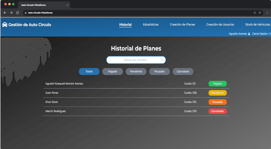Viewport: 271px width, 149px height.
Task: Select row Agustín Ezequiel Ramón Araneo
Action: [x=136, y=84]
